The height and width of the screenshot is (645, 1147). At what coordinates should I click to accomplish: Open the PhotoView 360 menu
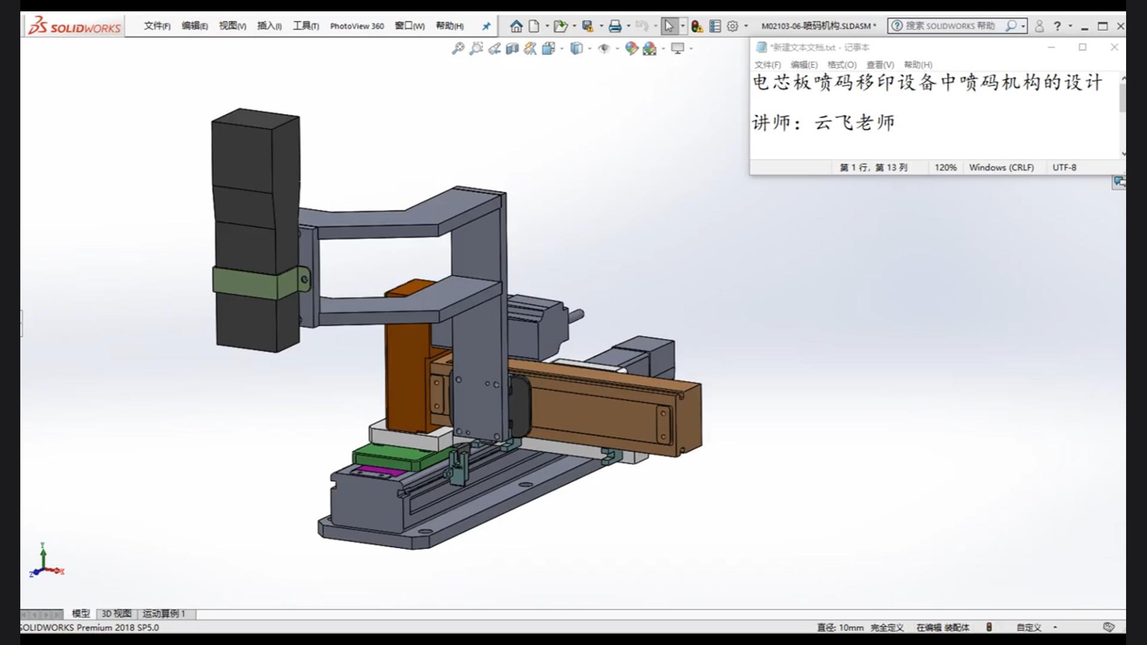(357, 26)
